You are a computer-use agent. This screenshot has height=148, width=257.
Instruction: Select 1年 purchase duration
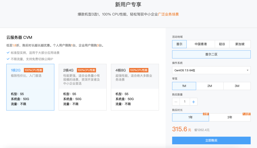tap(190, 117)
